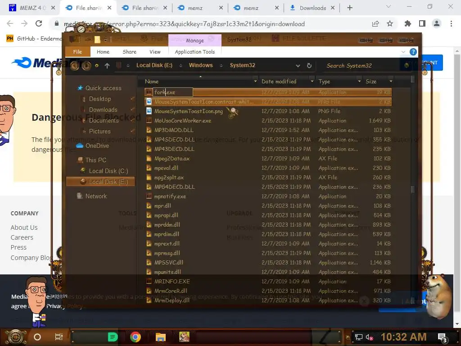Select mprapi.dll in the file list
The height and width of the screenshot is (346, 461).
[x=166, y=215]
